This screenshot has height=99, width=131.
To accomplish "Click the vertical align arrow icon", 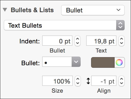I will click(x=88, y=81).
